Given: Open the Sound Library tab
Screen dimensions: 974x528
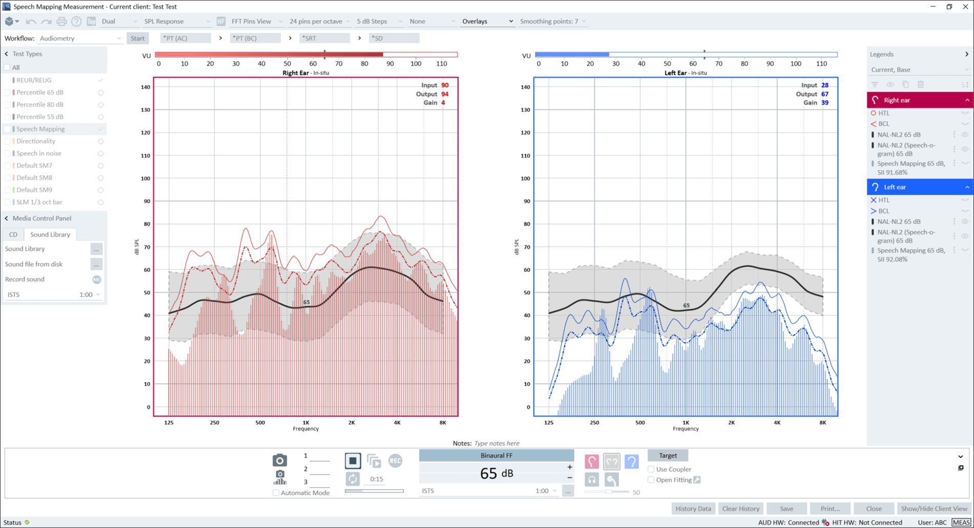Looking at the screenshot, I should tap(50, 234).
